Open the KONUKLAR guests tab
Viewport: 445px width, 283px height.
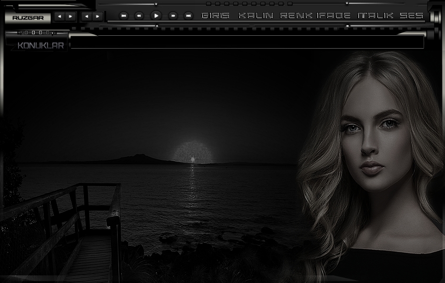40,46
